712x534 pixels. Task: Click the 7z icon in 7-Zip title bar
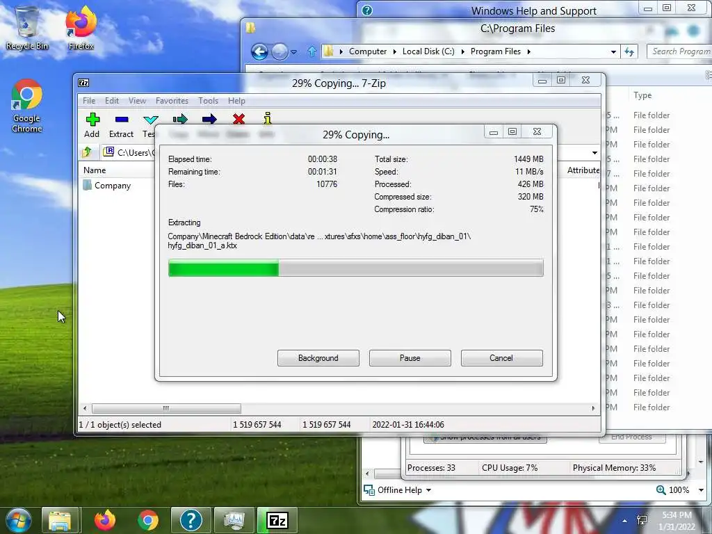tap(83, 83)
